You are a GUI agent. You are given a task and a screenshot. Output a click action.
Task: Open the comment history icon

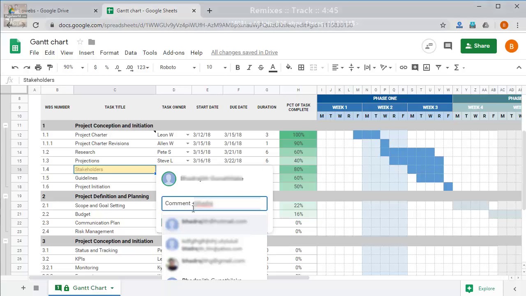[448, 46]
